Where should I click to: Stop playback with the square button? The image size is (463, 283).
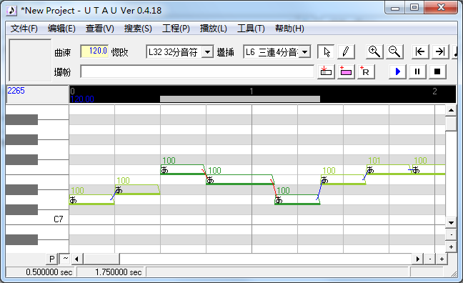tap(437, 71)
